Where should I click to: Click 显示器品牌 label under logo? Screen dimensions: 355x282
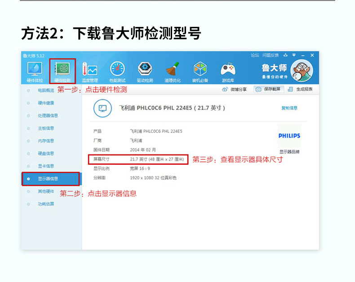pyautogui.click(x=289, y=152)
